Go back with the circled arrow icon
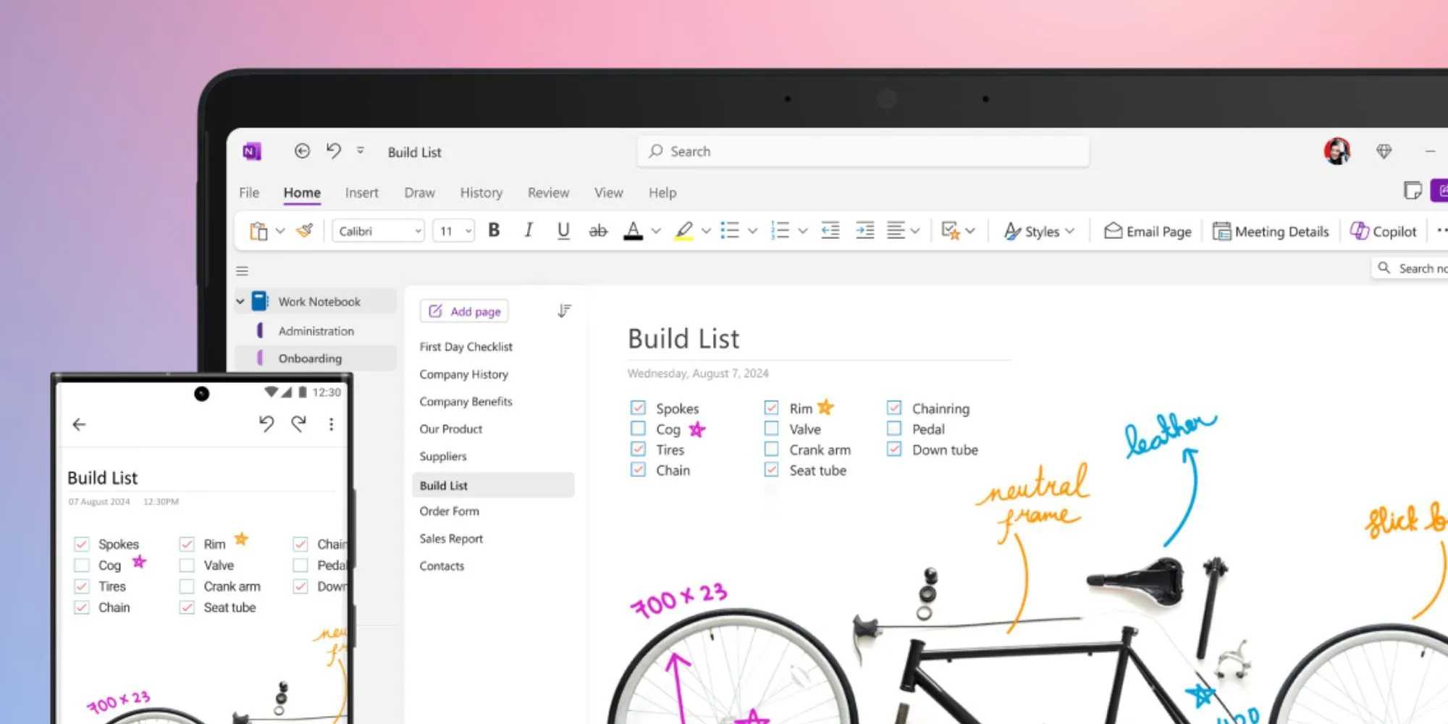The image size is (1448, 724). [302, 151]
